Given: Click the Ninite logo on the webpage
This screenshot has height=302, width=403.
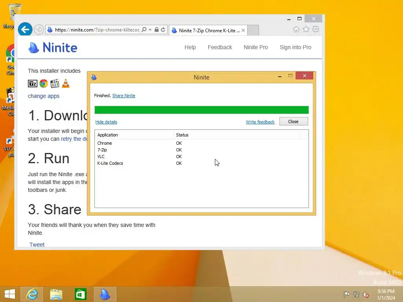Looking at the screenshot, I should 53,48.
